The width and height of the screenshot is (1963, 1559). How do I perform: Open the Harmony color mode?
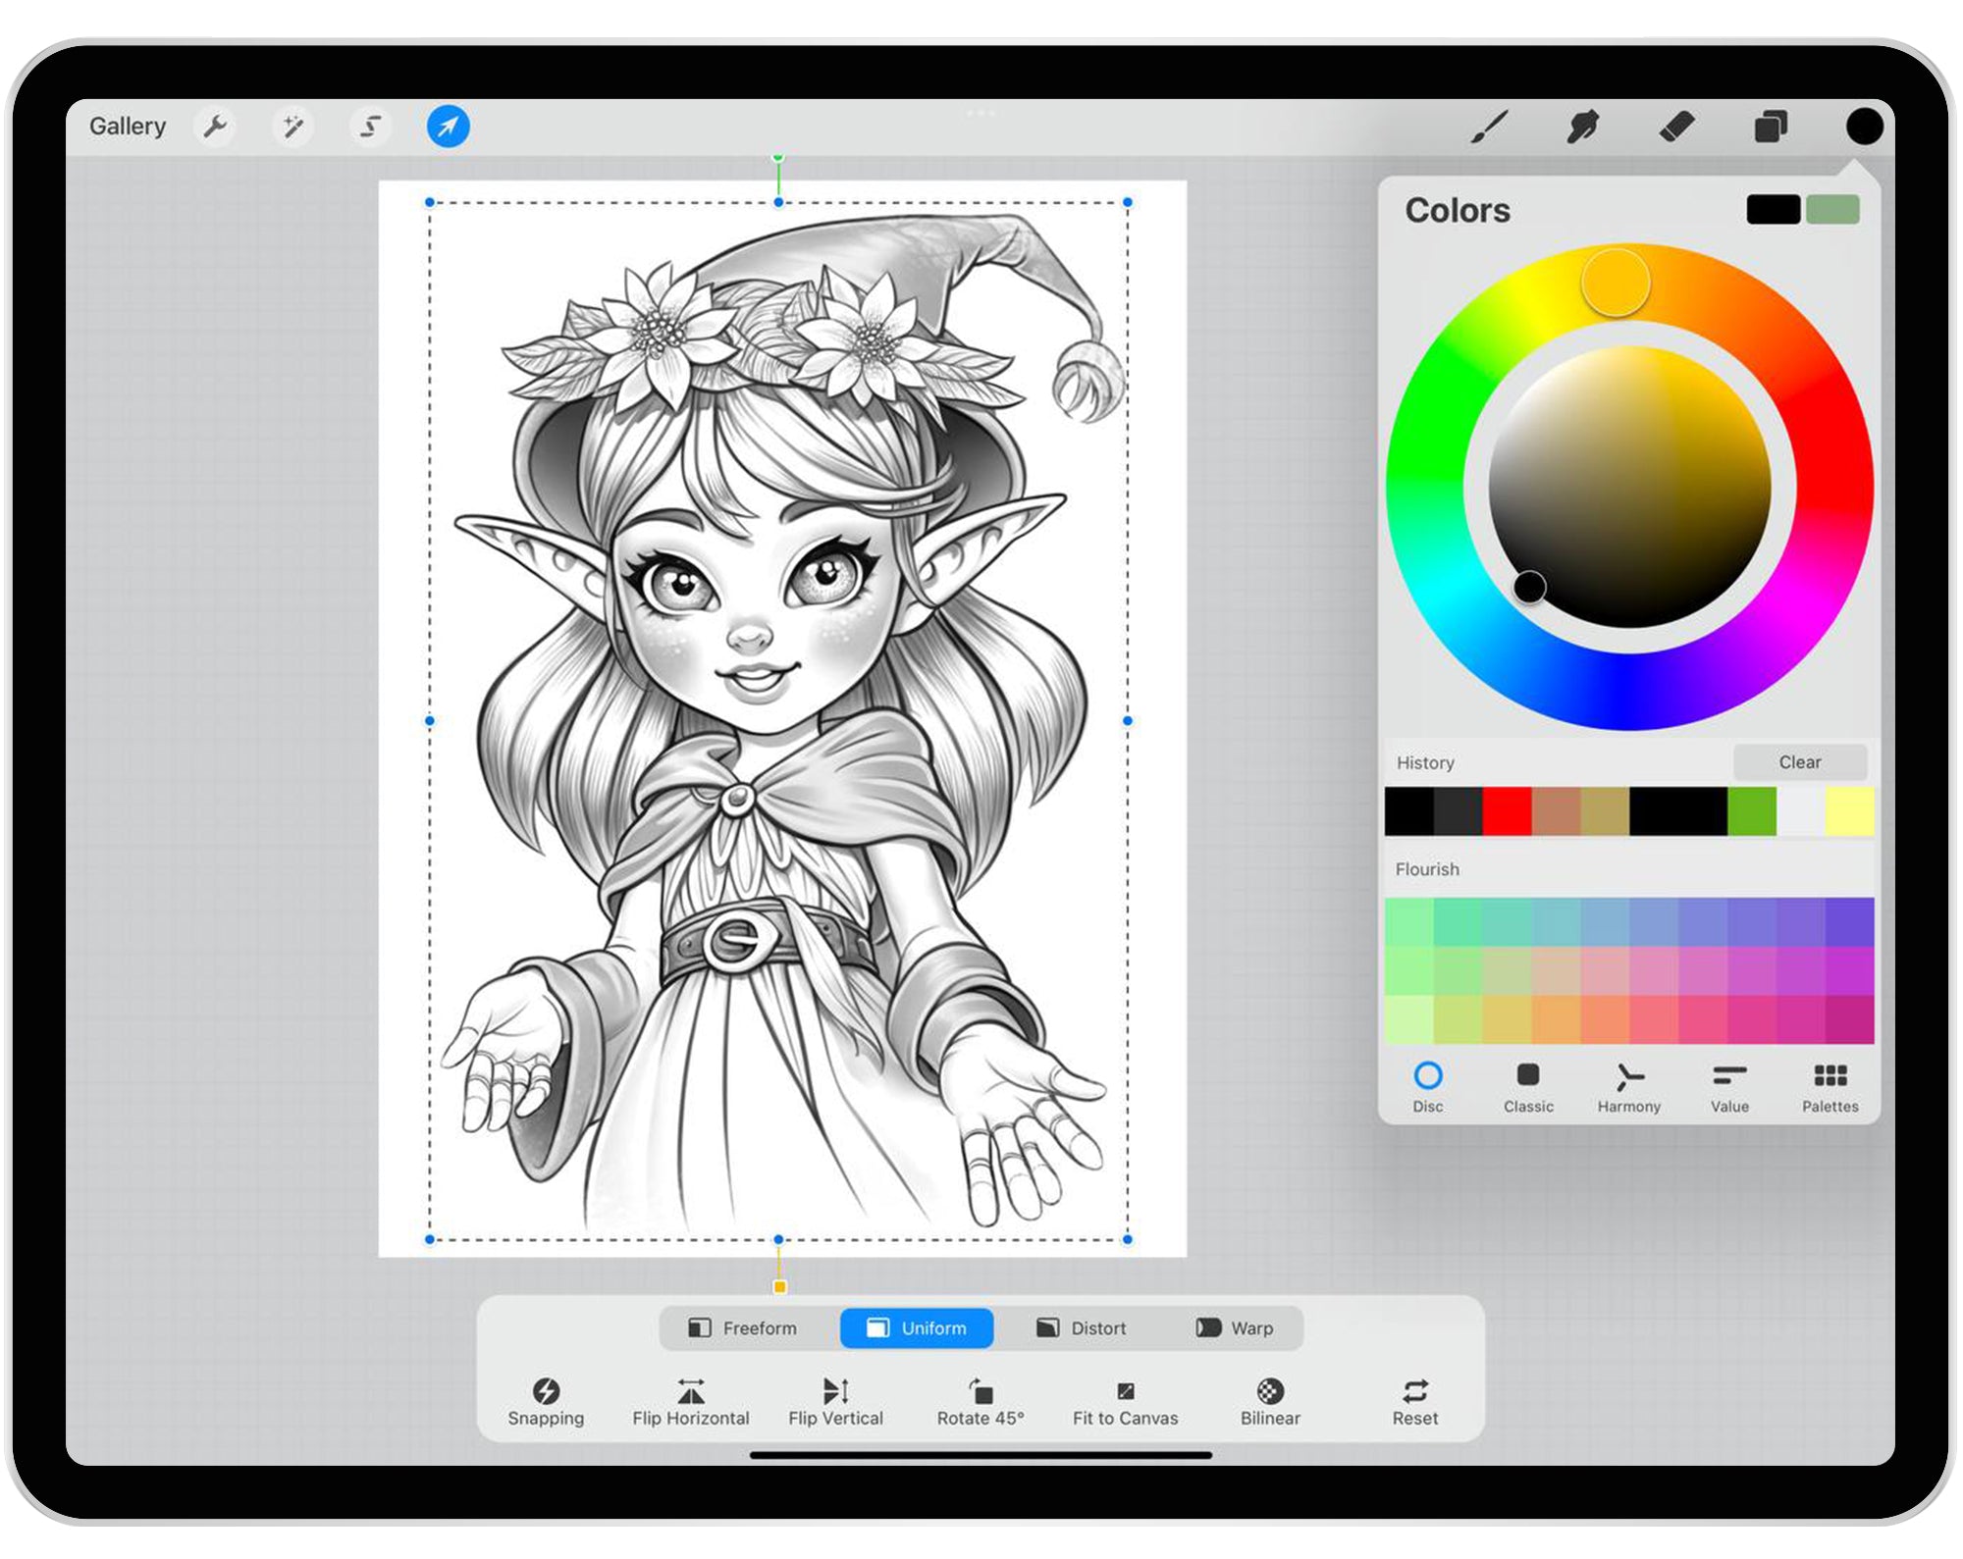click(x=1629, y=1086)
